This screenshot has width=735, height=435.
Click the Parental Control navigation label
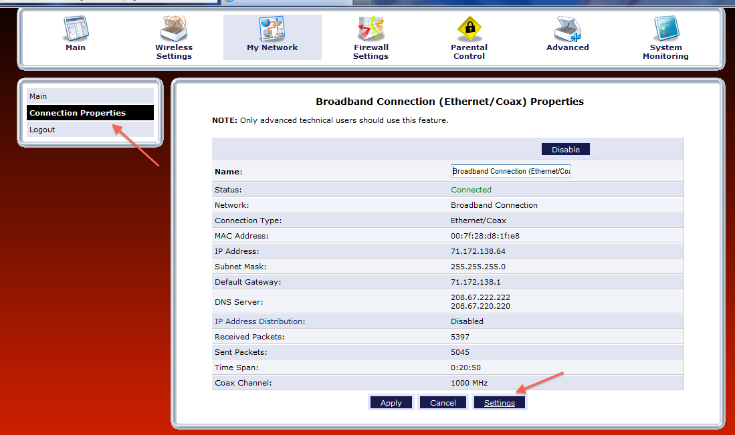469,51
